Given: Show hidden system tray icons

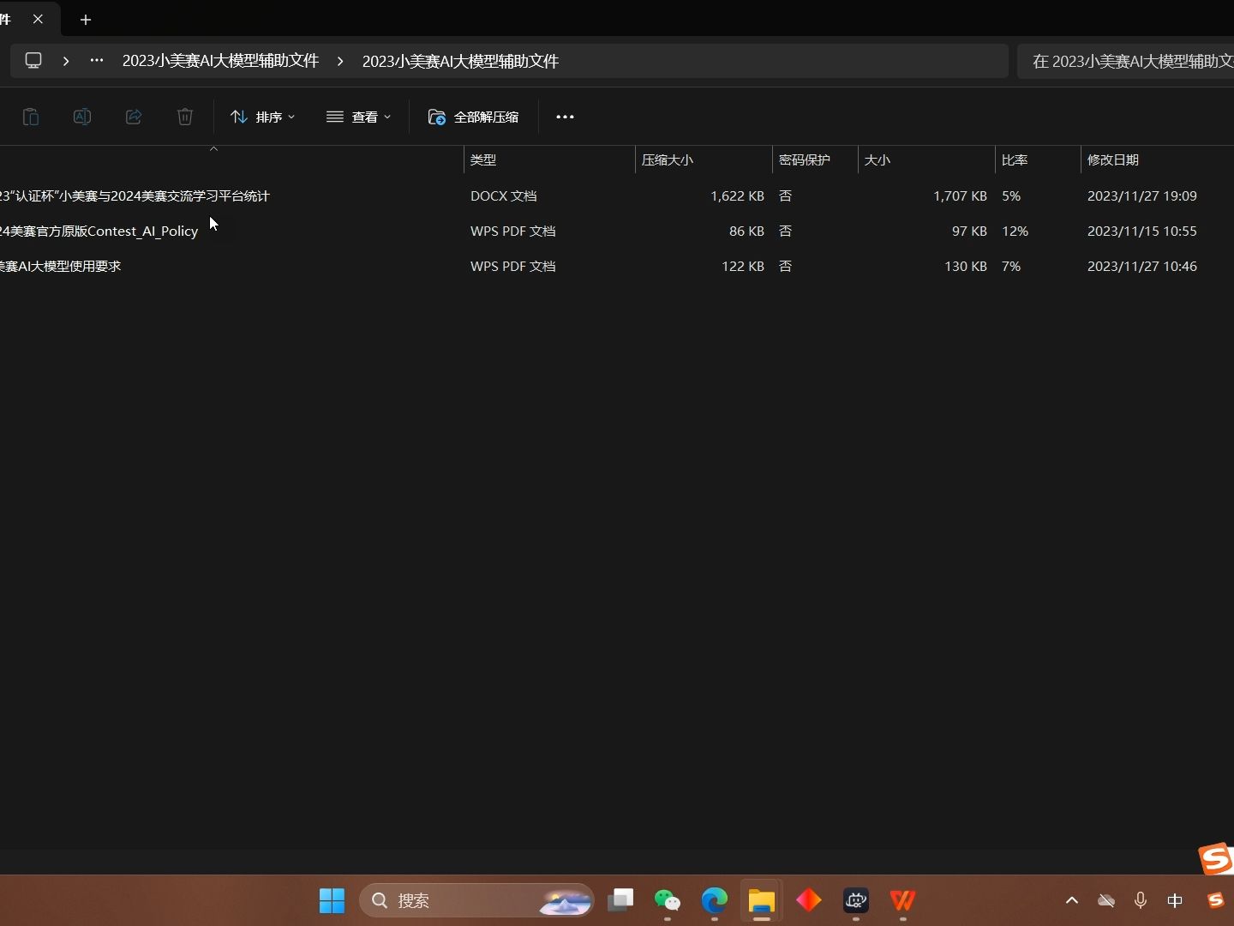Looking at the screenshot, I should tap(1072, 900).
